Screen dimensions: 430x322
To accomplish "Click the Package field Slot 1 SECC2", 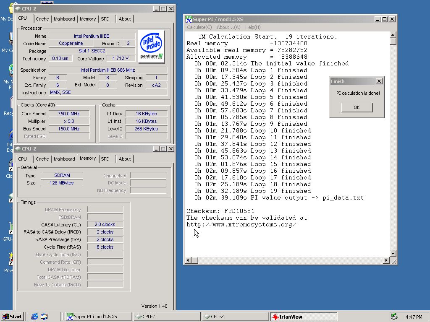I will (x=92, y=51).
